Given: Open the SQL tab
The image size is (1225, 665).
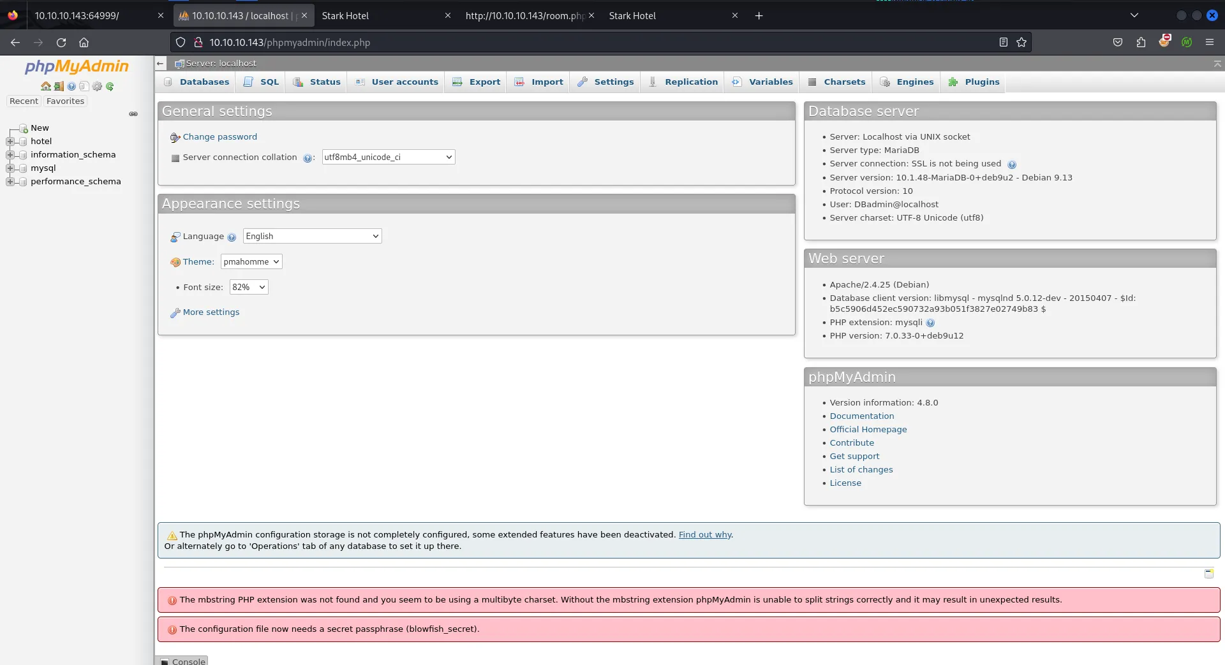Looking at the screenshot, I should tap(262, 82).
